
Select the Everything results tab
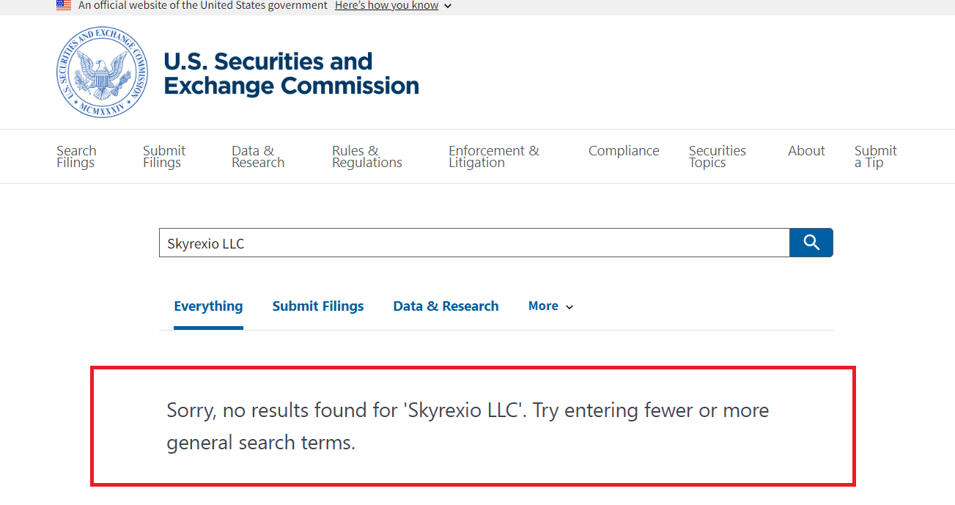(208, 306)
